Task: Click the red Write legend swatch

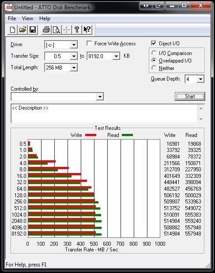Action: click(x=91, y=135)
